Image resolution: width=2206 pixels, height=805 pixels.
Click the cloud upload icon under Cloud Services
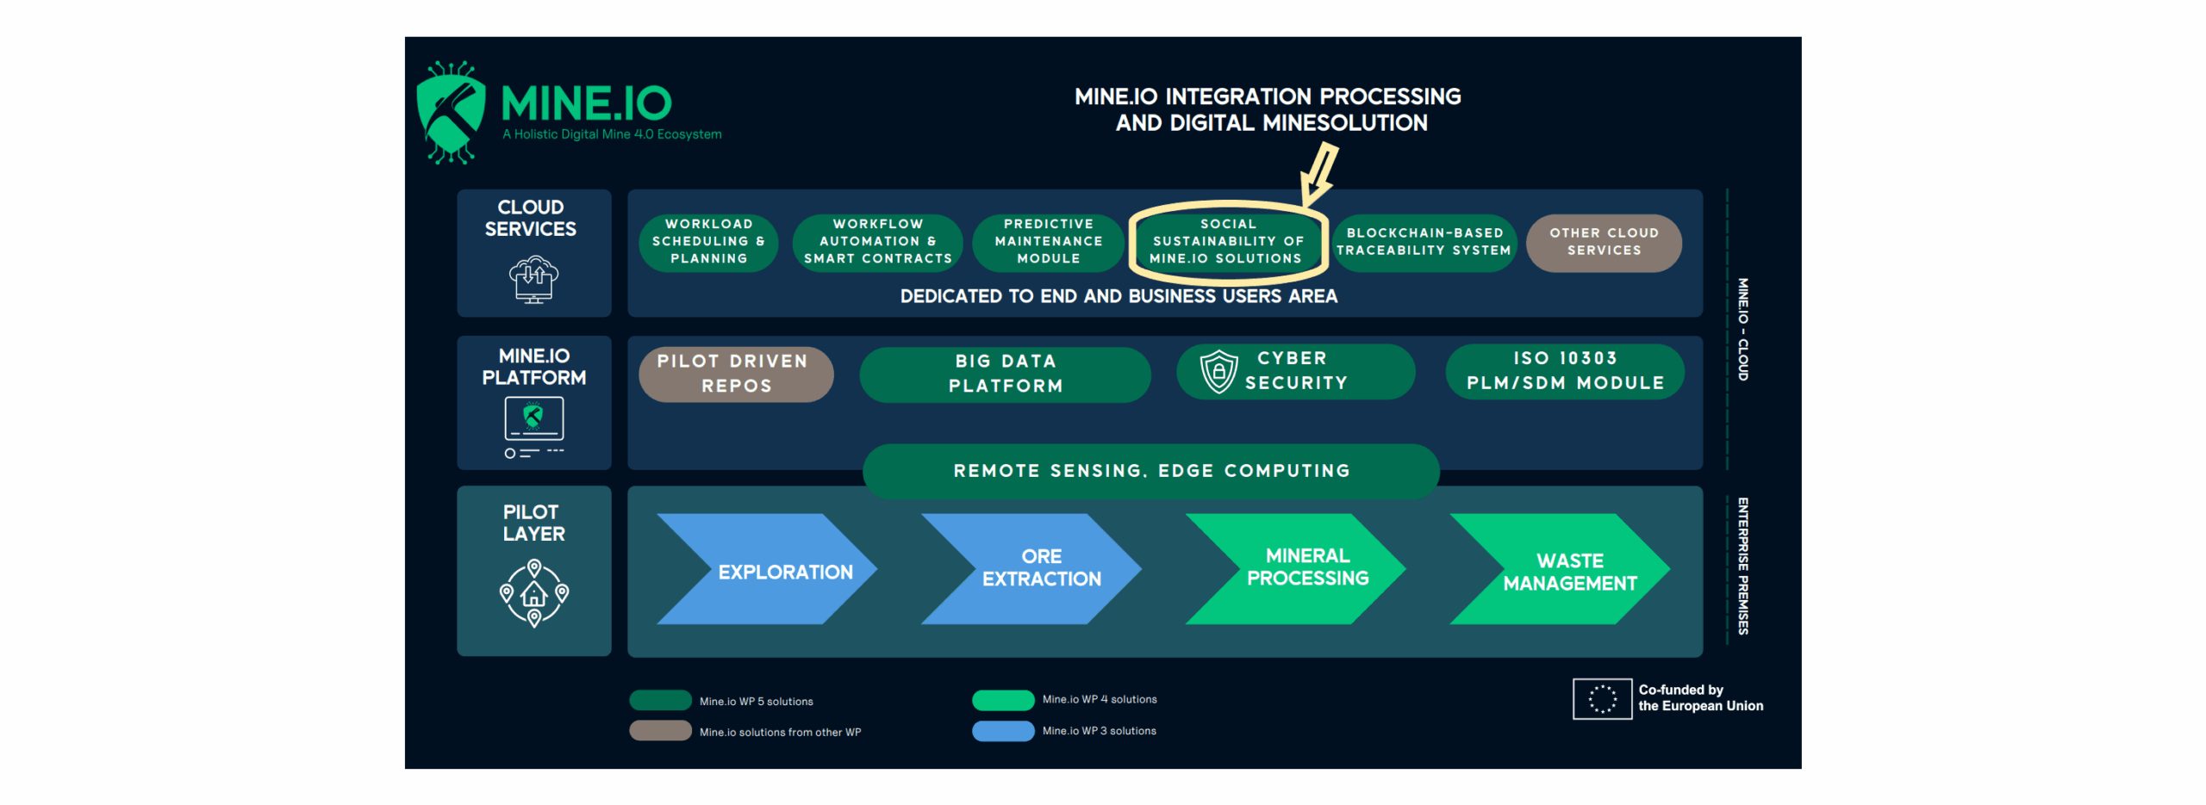[533, 279]
